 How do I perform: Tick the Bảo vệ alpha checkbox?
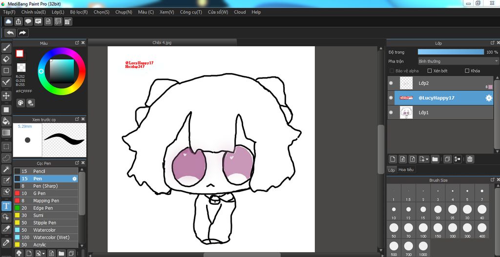392,71
